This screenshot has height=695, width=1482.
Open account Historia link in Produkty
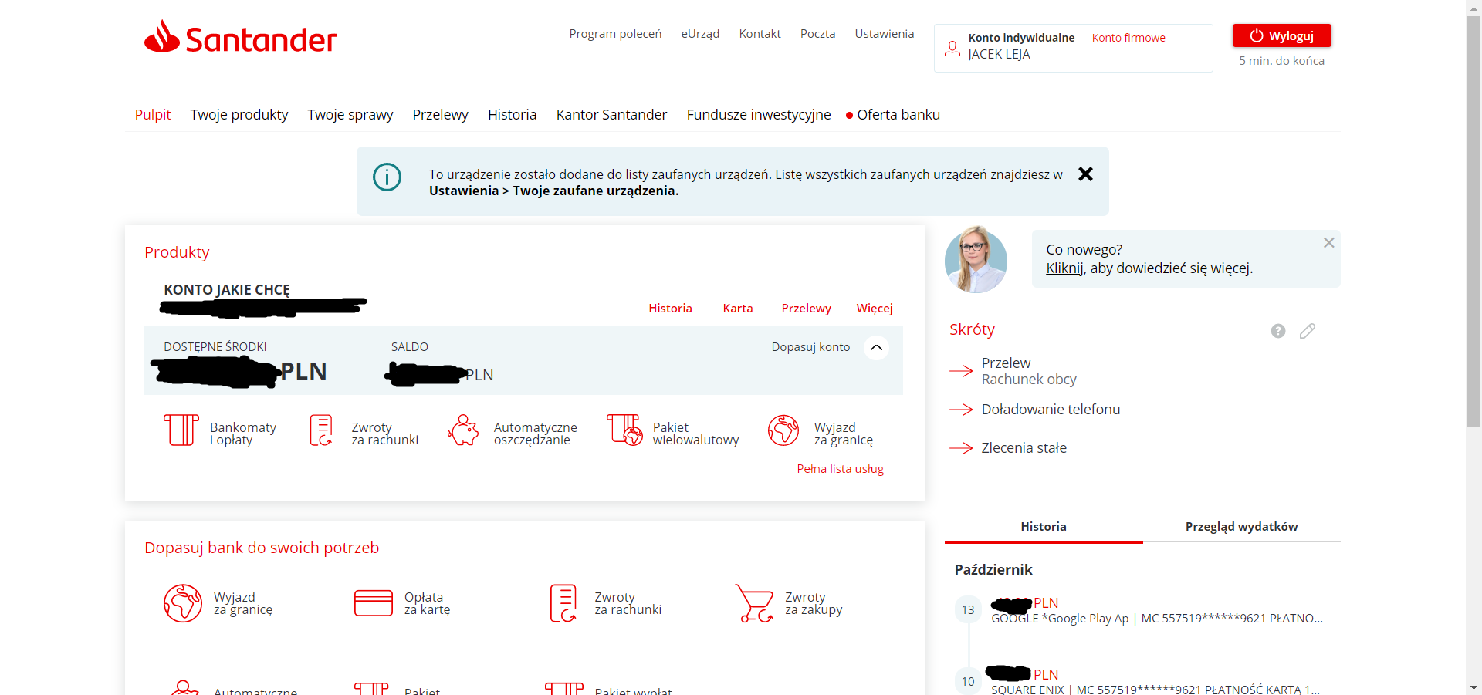670,309
